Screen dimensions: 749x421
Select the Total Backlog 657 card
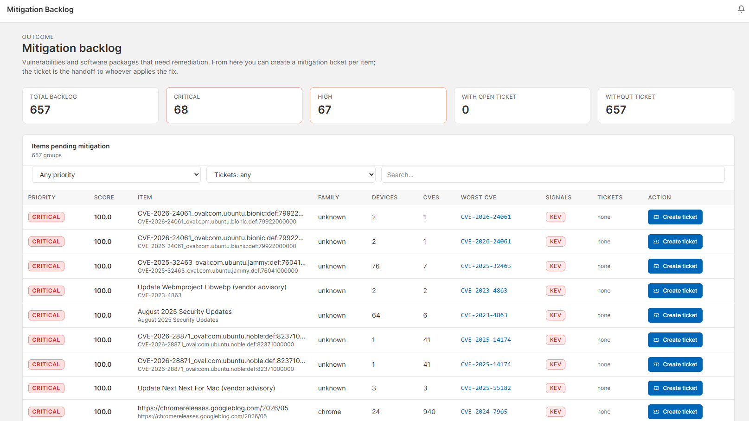point(90,105)
